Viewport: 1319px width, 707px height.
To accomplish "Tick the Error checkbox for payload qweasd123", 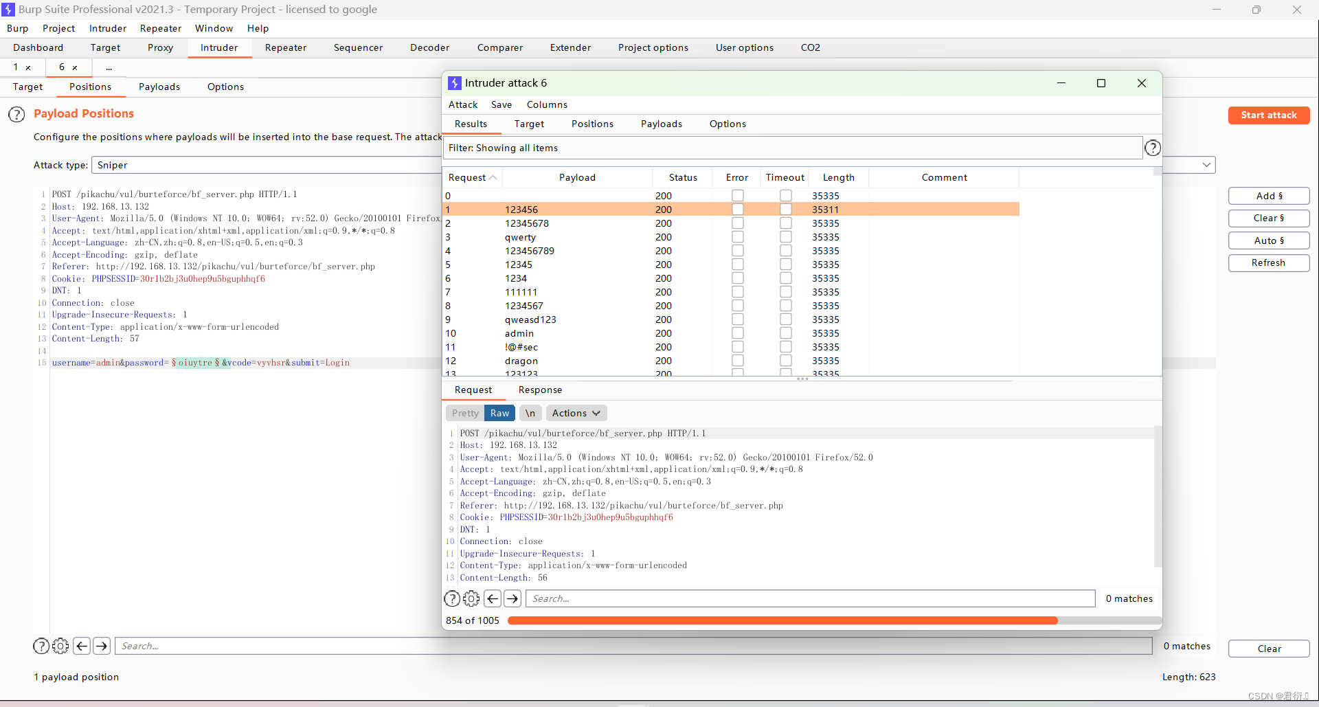I will pos(738,319).
